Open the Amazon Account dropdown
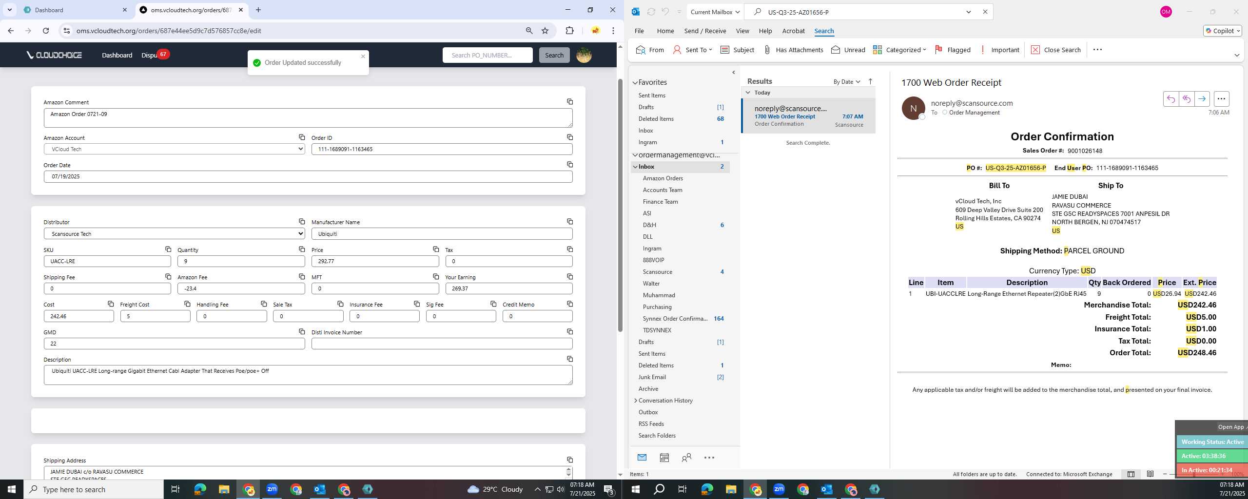 [x=174, y=149]
